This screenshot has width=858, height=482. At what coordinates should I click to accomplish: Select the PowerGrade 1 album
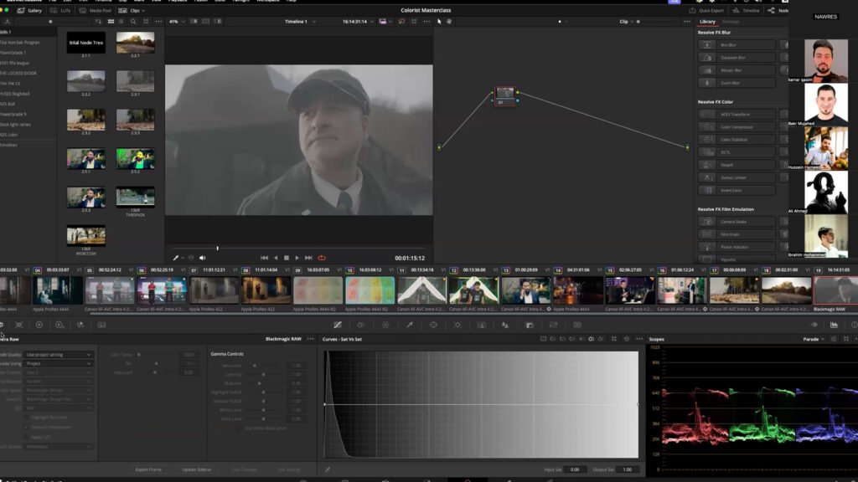[13, 53]
